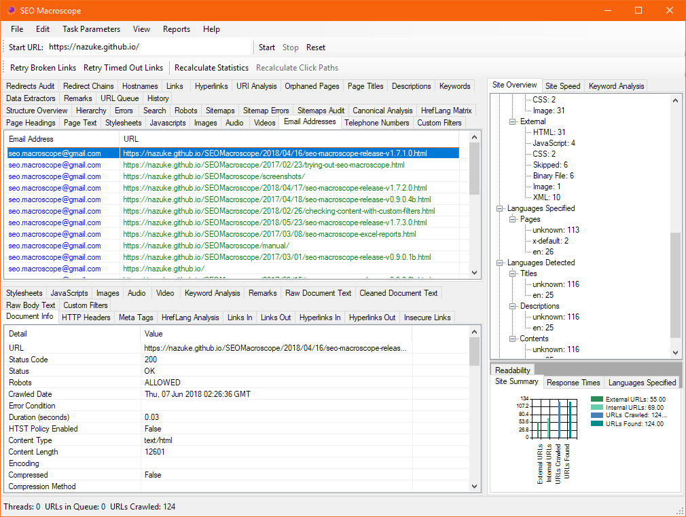Click Retry Timed Out Links
This screenshot has width=686, height=517.
pos(123,68)
